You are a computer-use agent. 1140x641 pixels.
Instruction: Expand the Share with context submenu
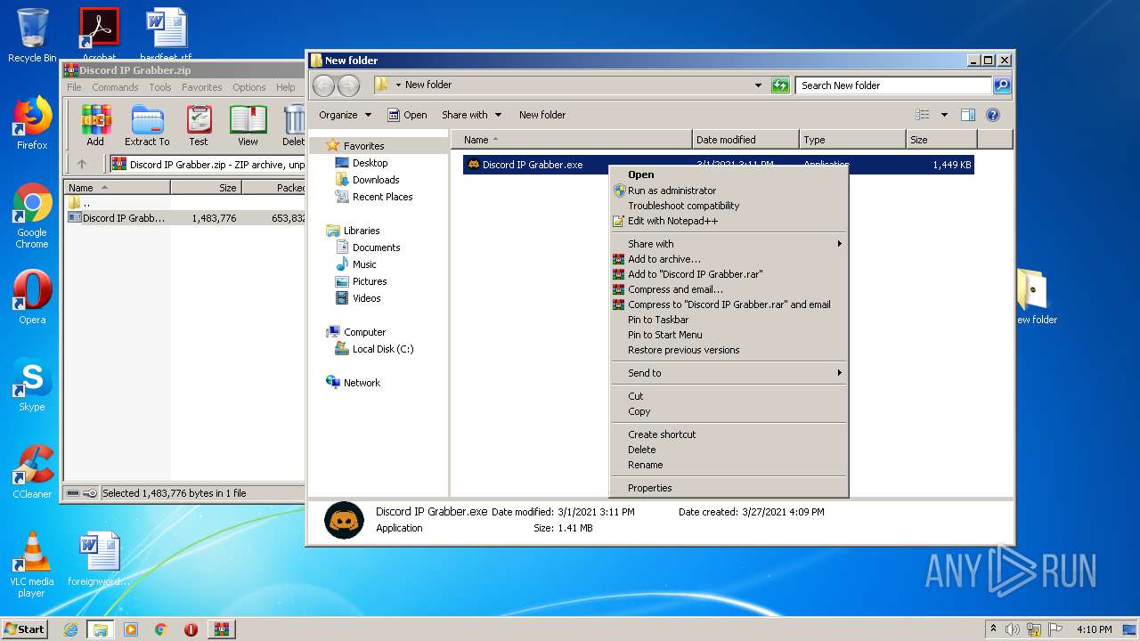(x=728, y=244)
